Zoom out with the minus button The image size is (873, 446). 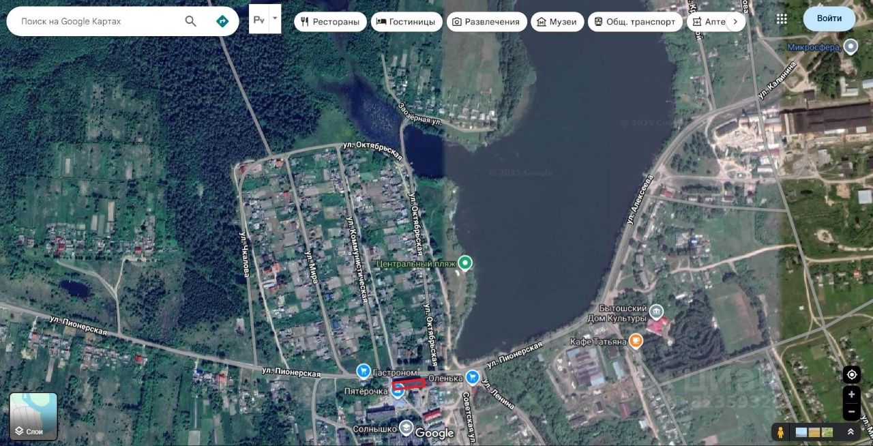pos(851,412)
